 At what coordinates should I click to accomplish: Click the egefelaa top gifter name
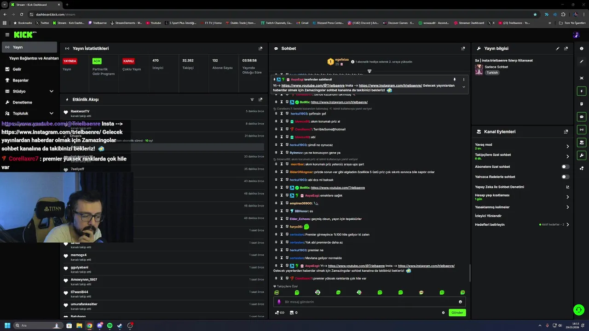(x=342, y=59)
